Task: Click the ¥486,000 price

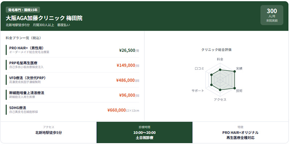Action: coord(125,80)
